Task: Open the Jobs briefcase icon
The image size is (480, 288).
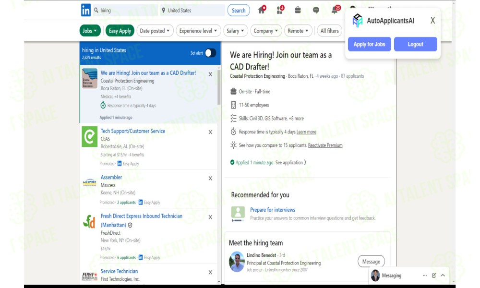Action: (298, 10)
